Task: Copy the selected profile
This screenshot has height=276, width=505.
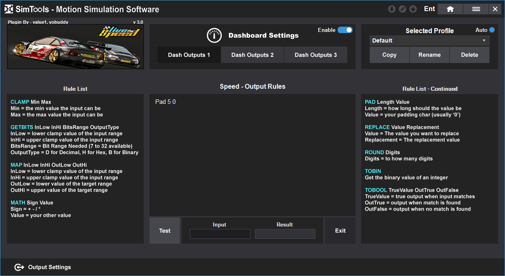Action: pos(389,55)
